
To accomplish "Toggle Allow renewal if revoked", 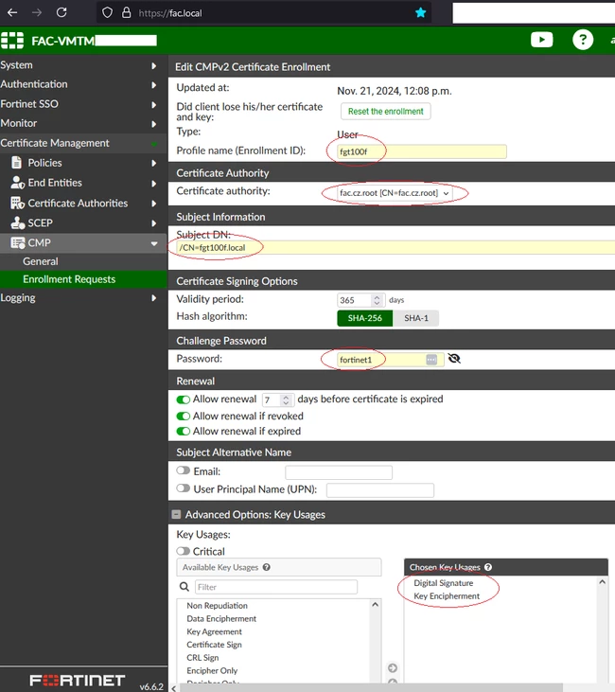I will point(184,417).
